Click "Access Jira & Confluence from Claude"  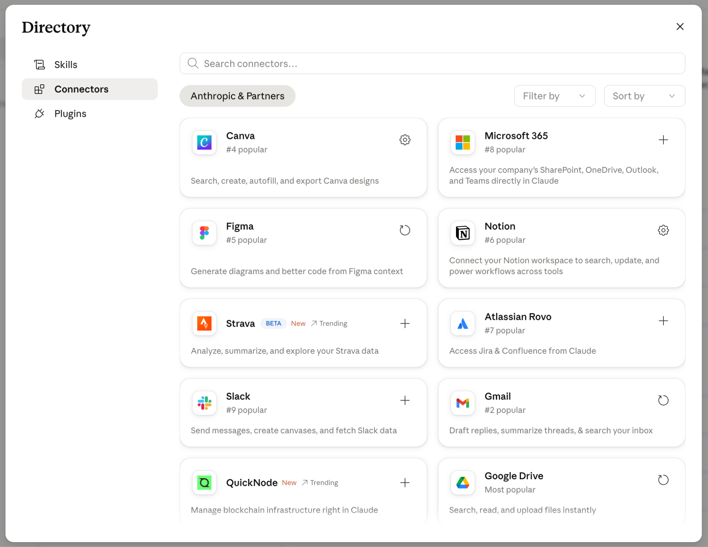point(522,351)
